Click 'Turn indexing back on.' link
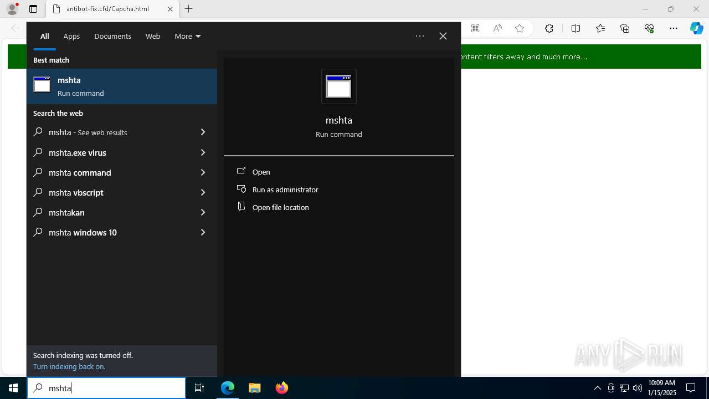The height and width of the screenshot is (399, 709). [x=69, y=366]
